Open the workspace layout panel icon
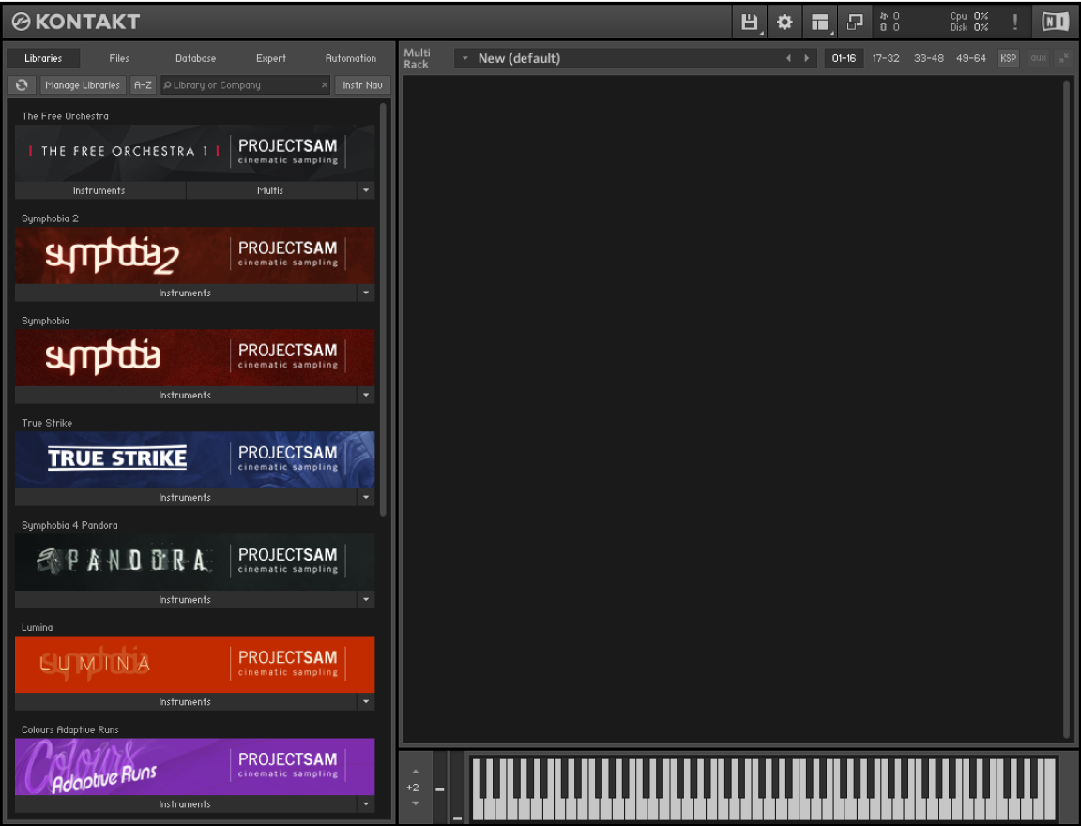The height and width of the screenshot is (826, 1081). pyautogui.click(x=820, y=22)
